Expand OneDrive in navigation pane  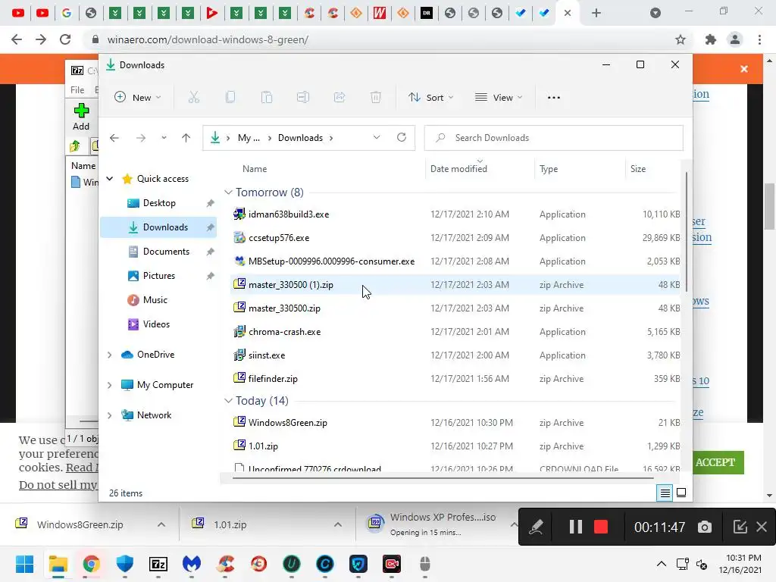tap(110, 355)
